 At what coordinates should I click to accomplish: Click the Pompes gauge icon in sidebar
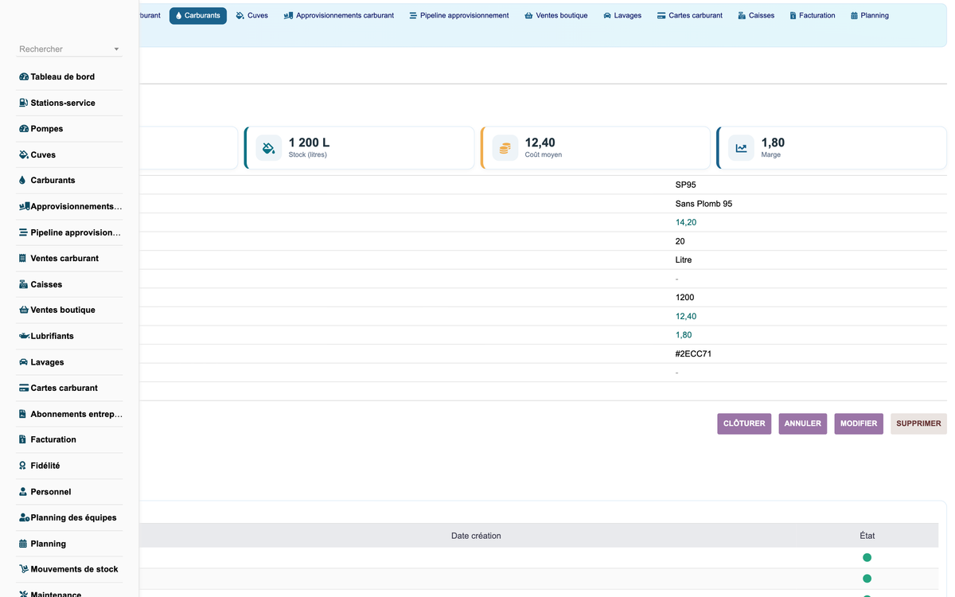[x=24, y=129]
